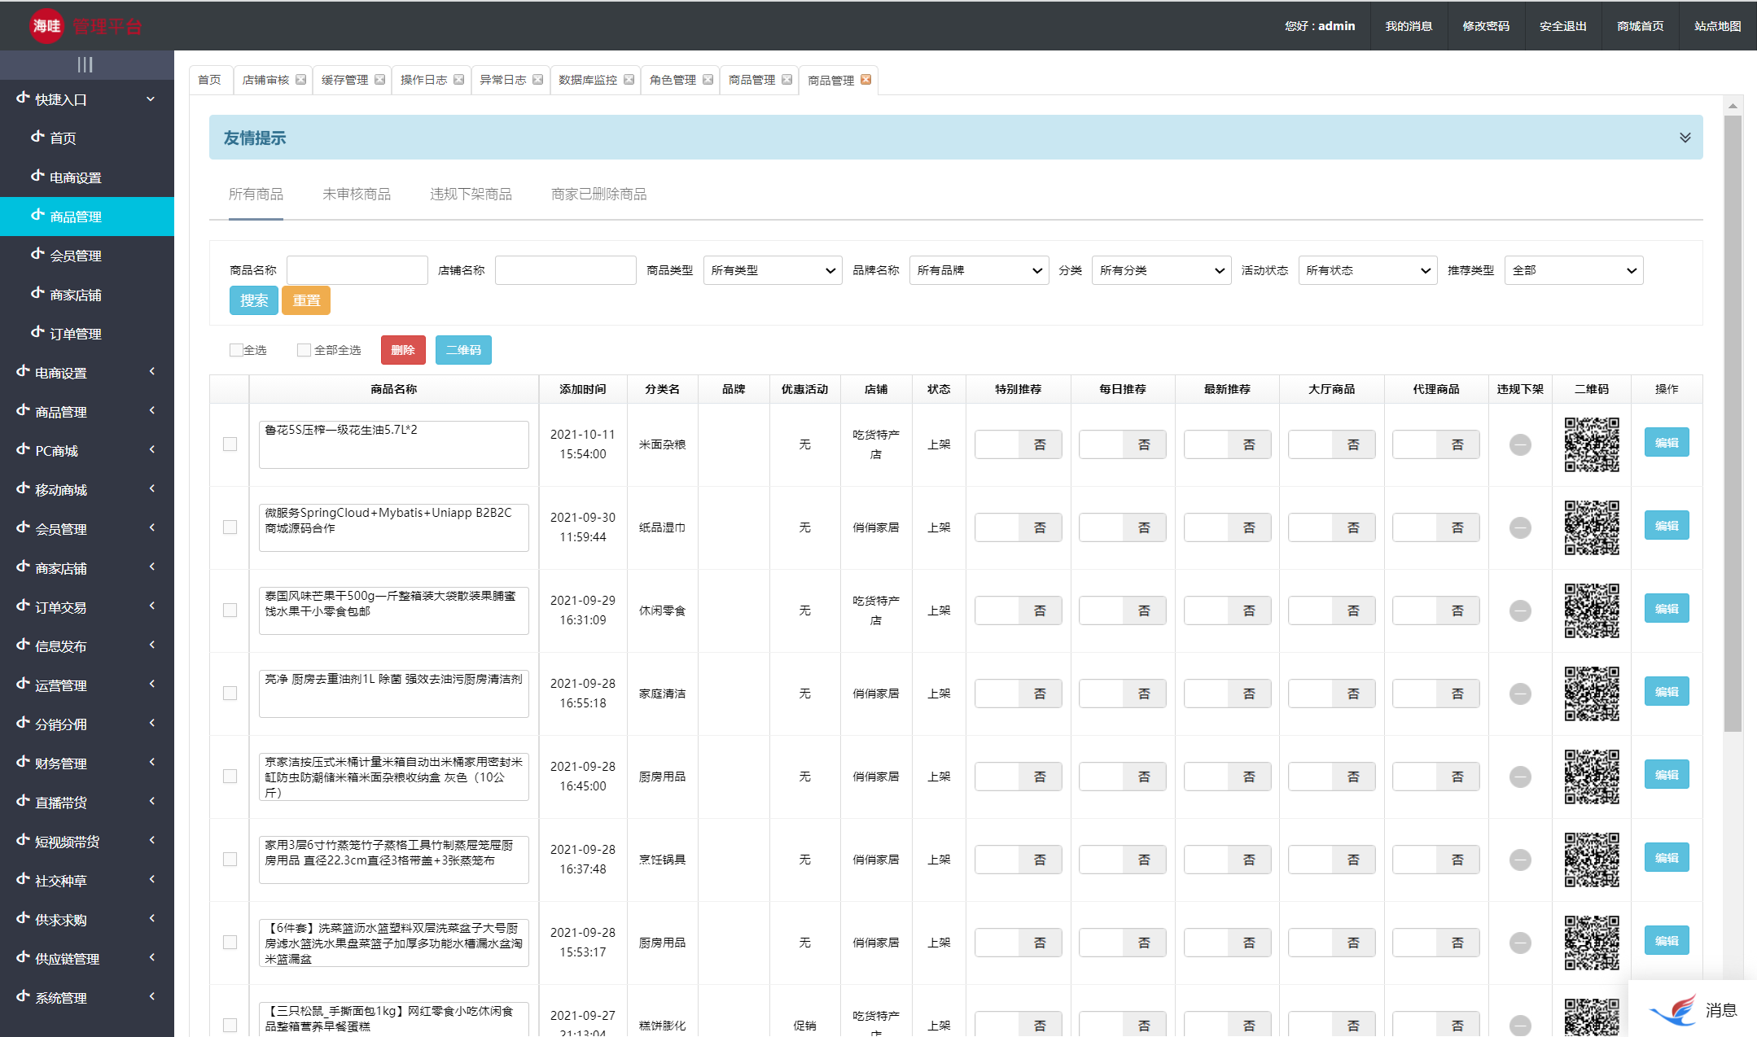Open 会员管理 under 快捷入口
Image resolution: width=1757 pixels, height=1037 pixels.
[x=87, y=256]
